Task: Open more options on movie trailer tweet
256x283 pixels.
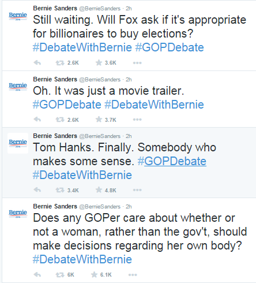Action: click(x=137, y=120)
